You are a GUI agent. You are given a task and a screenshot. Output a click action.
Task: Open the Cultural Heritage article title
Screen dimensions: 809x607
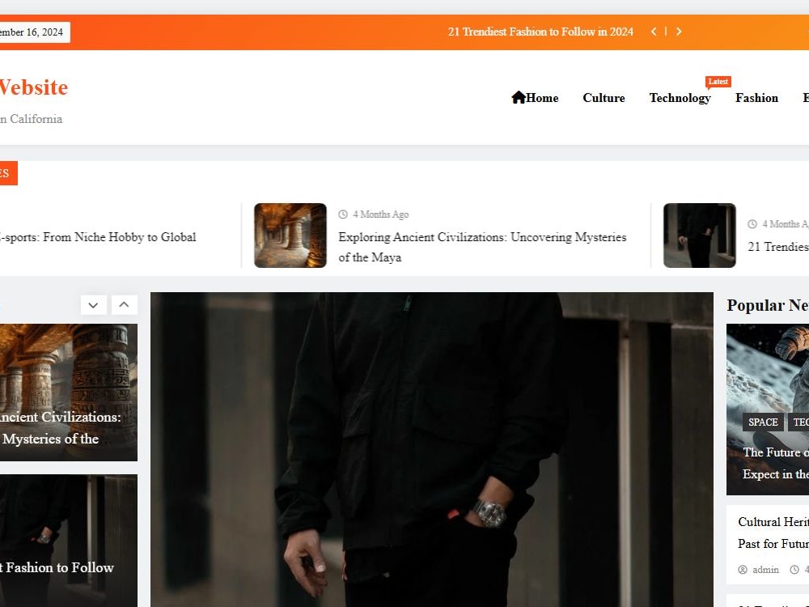coord(773,533)
